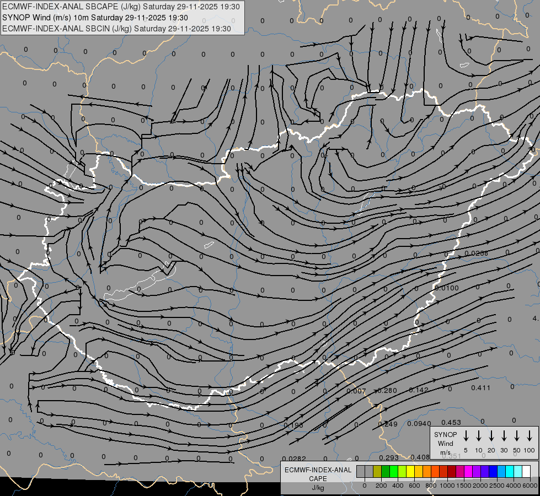Click the dark red CAPE swatch
540x496 pixels.
coord(452,471)
